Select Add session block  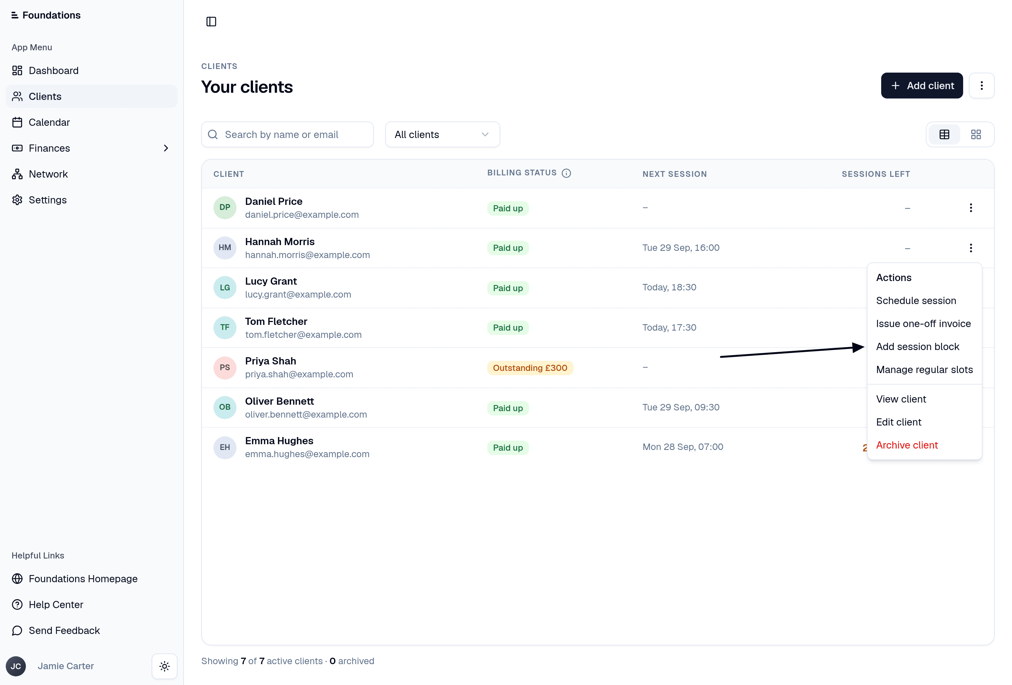(924, 347)
